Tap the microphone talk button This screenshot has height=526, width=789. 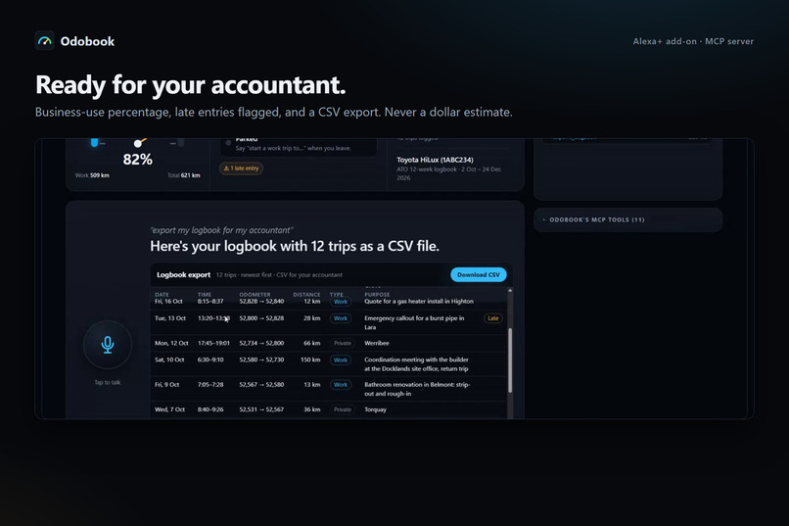tap(108, 345)
